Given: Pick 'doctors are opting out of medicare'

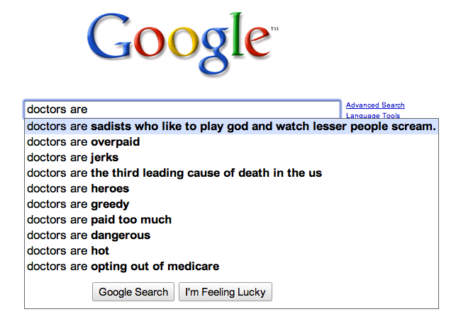Looking at the screenshot, I should coord(123,267).
